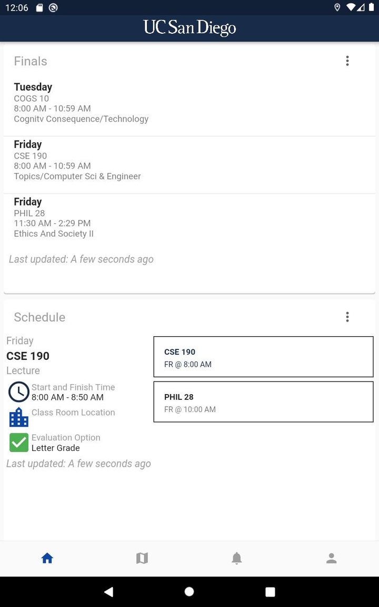This screenshot has width=379, height=607.
Task: Open the user profile tab
Action: pyautogui.click(x=331, y=558)
